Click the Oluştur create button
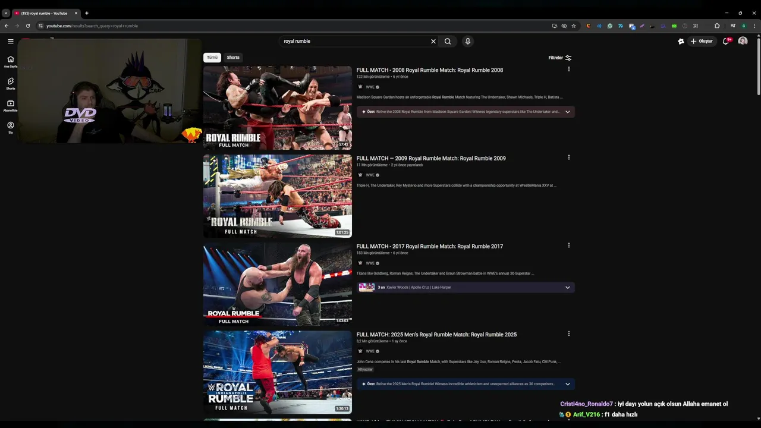The width and height of the screenshot is (761, 428). click(702, 41)
